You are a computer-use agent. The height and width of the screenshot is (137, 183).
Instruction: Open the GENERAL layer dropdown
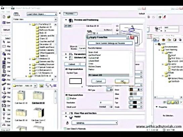[95, 123]
